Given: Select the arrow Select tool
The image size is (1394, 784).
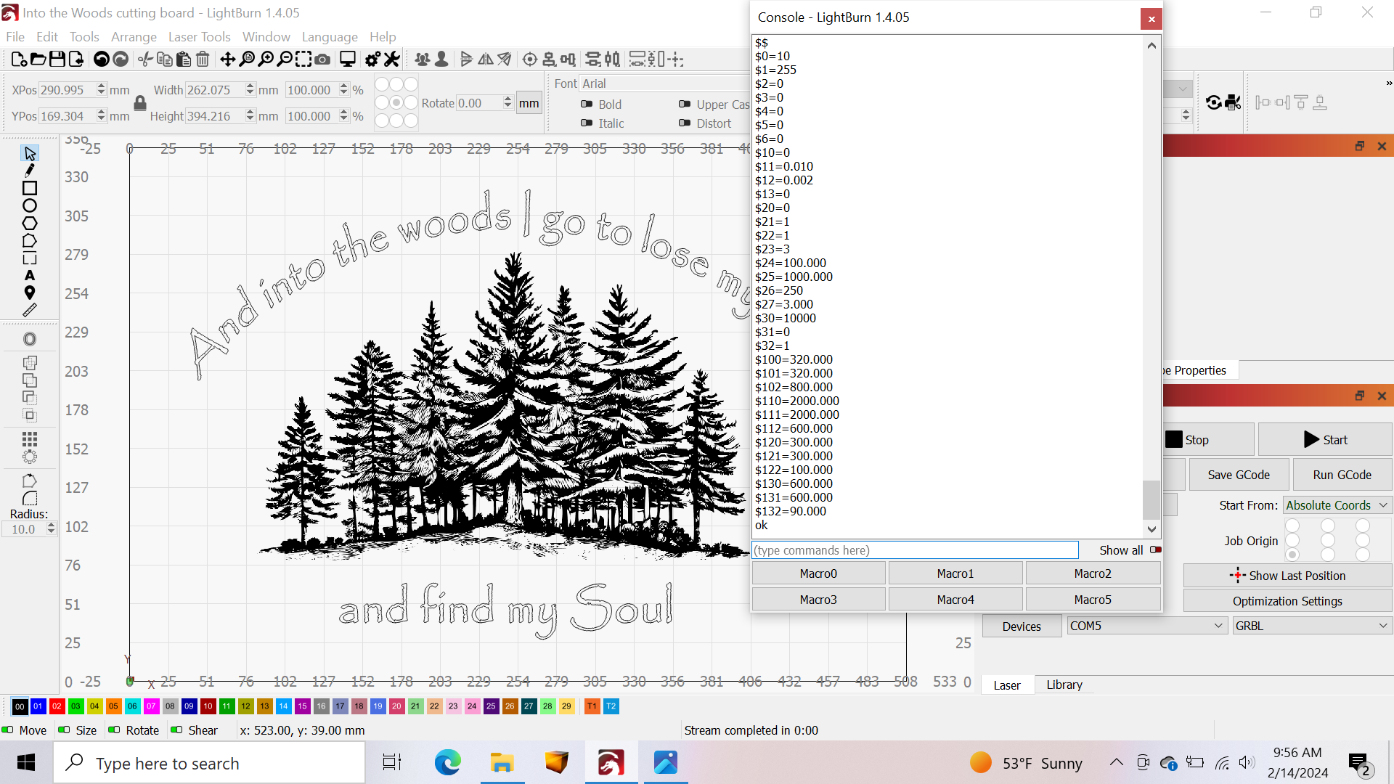Looking at the screenshot, I should click(30, 153).
